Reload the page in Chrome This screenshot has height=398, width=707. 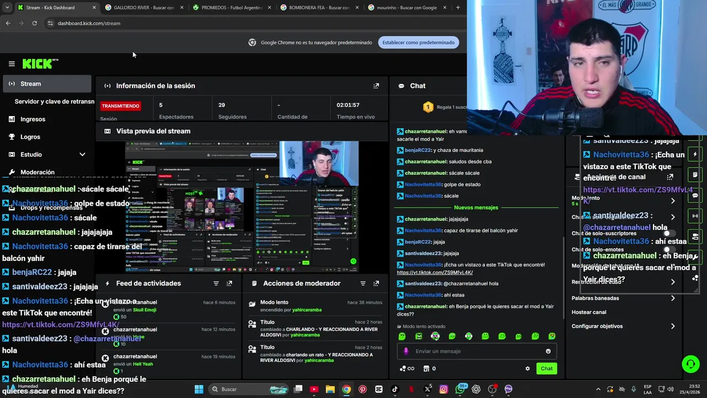coord(34,23)
